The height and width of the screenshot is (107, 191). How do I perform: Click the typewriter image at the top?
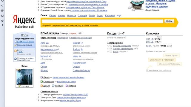[136, 5]
